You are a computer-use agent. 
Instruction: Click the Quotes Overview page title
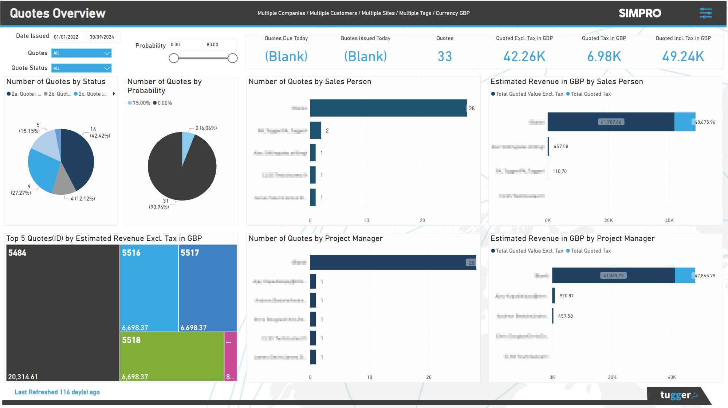pyautogui.click(x=58, y=13)
